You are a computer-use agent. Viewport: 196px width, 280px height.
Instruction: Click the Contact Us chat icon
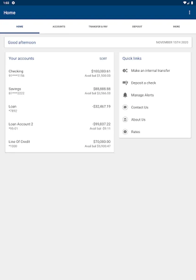[x=125, y=107]
